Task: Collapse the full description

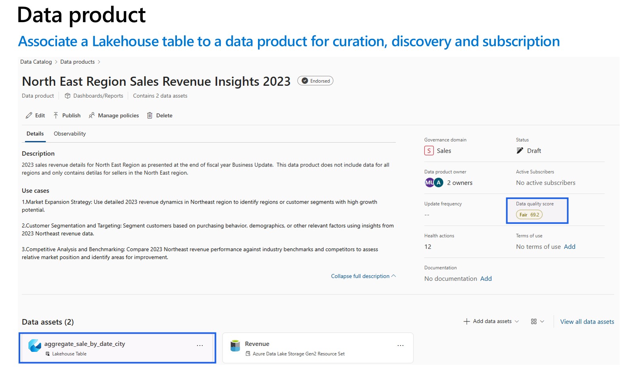Action: 363,276
